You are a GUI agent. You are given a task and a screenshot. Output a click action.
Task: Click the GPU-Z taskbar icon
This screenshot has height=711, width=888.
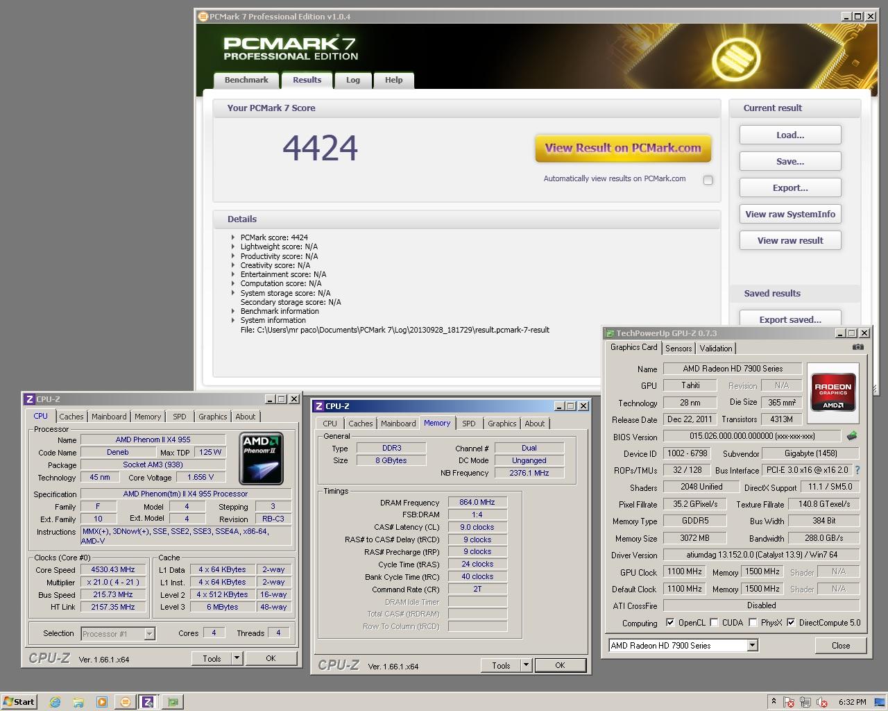[x=172, y=702]
